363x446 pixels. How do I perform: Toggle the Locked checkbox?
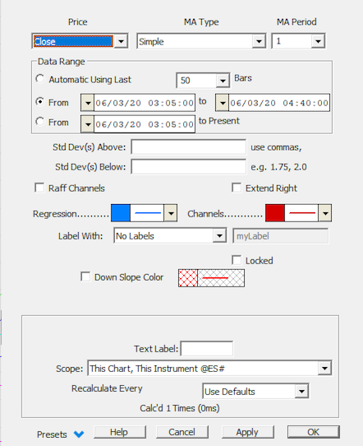[x=237, y=260]
